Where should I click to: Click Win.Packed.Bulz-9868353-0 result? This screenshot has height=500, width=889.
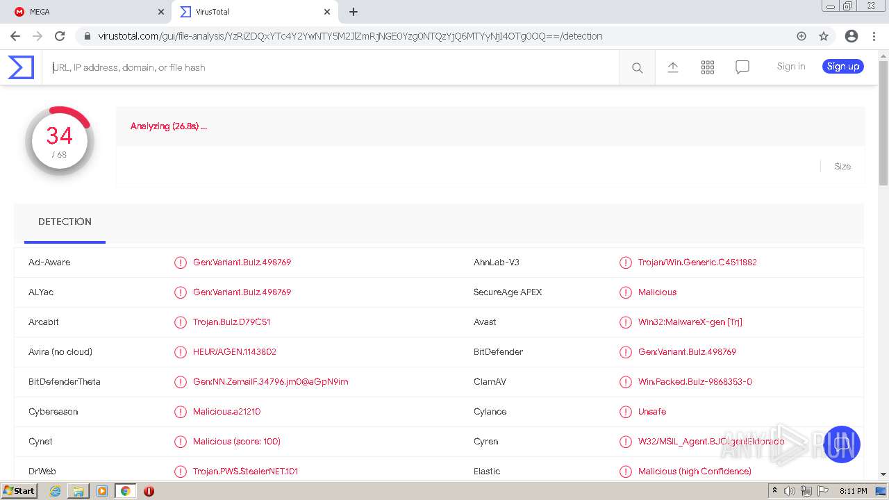[x=695, y=382]
